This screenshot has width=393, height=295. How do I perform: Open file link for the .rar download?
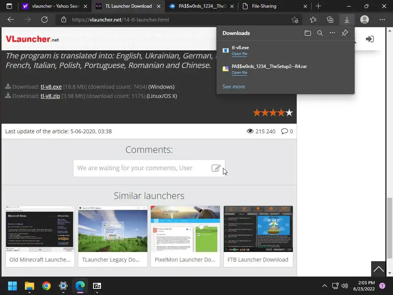(x=239, y=73)
